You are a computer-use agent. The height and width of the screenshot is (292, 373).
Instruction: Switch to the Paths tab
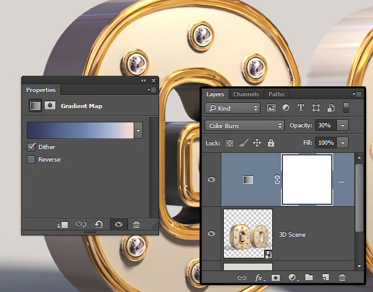276,94
